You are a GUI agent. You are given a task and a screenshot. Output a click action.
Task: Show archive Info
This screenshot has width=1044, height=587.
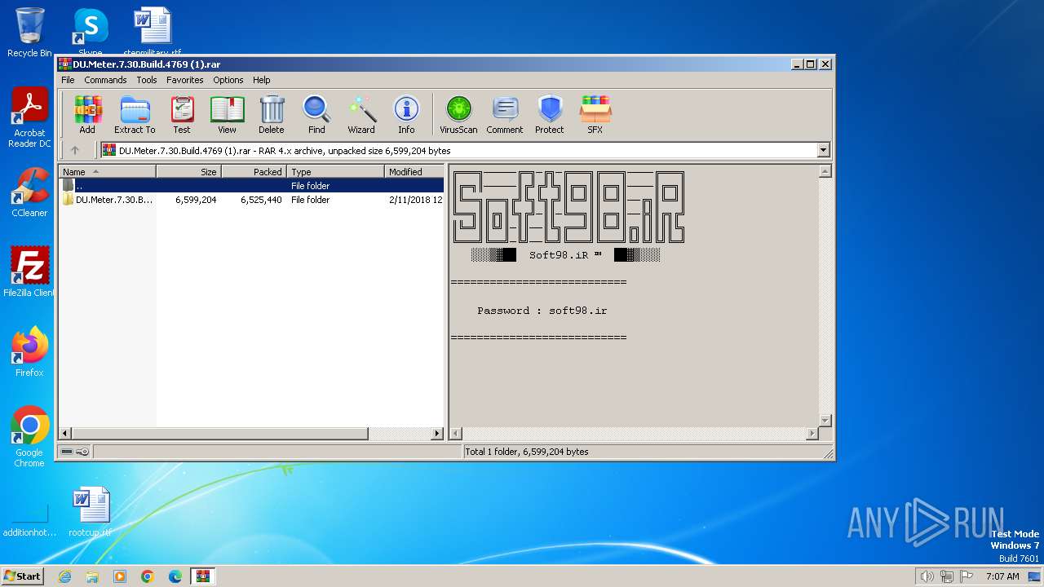pyautogui.click(x=406, y=114)
